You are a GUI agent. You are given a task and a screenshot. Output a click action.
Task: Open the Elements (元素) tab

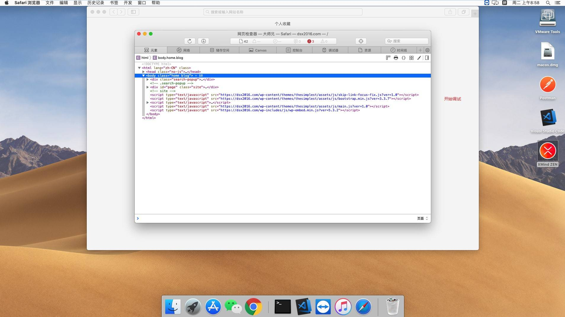click(151, 50)
